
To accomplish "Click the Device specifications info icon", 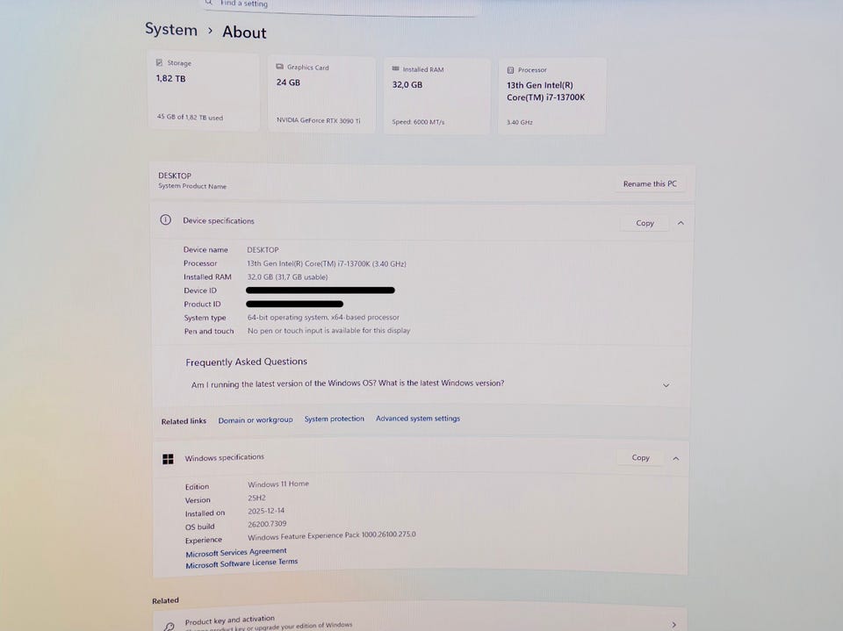I will [166, 219].
